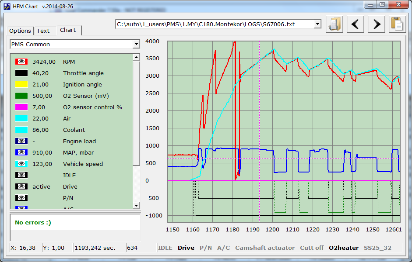
Task: Open the log file browser folder icon
Action: (x=335, y=24)
